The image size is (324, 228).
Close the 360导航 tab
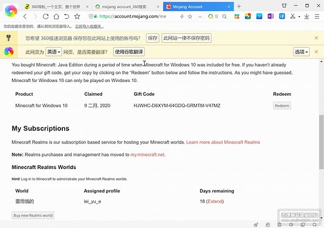[87, 7]
